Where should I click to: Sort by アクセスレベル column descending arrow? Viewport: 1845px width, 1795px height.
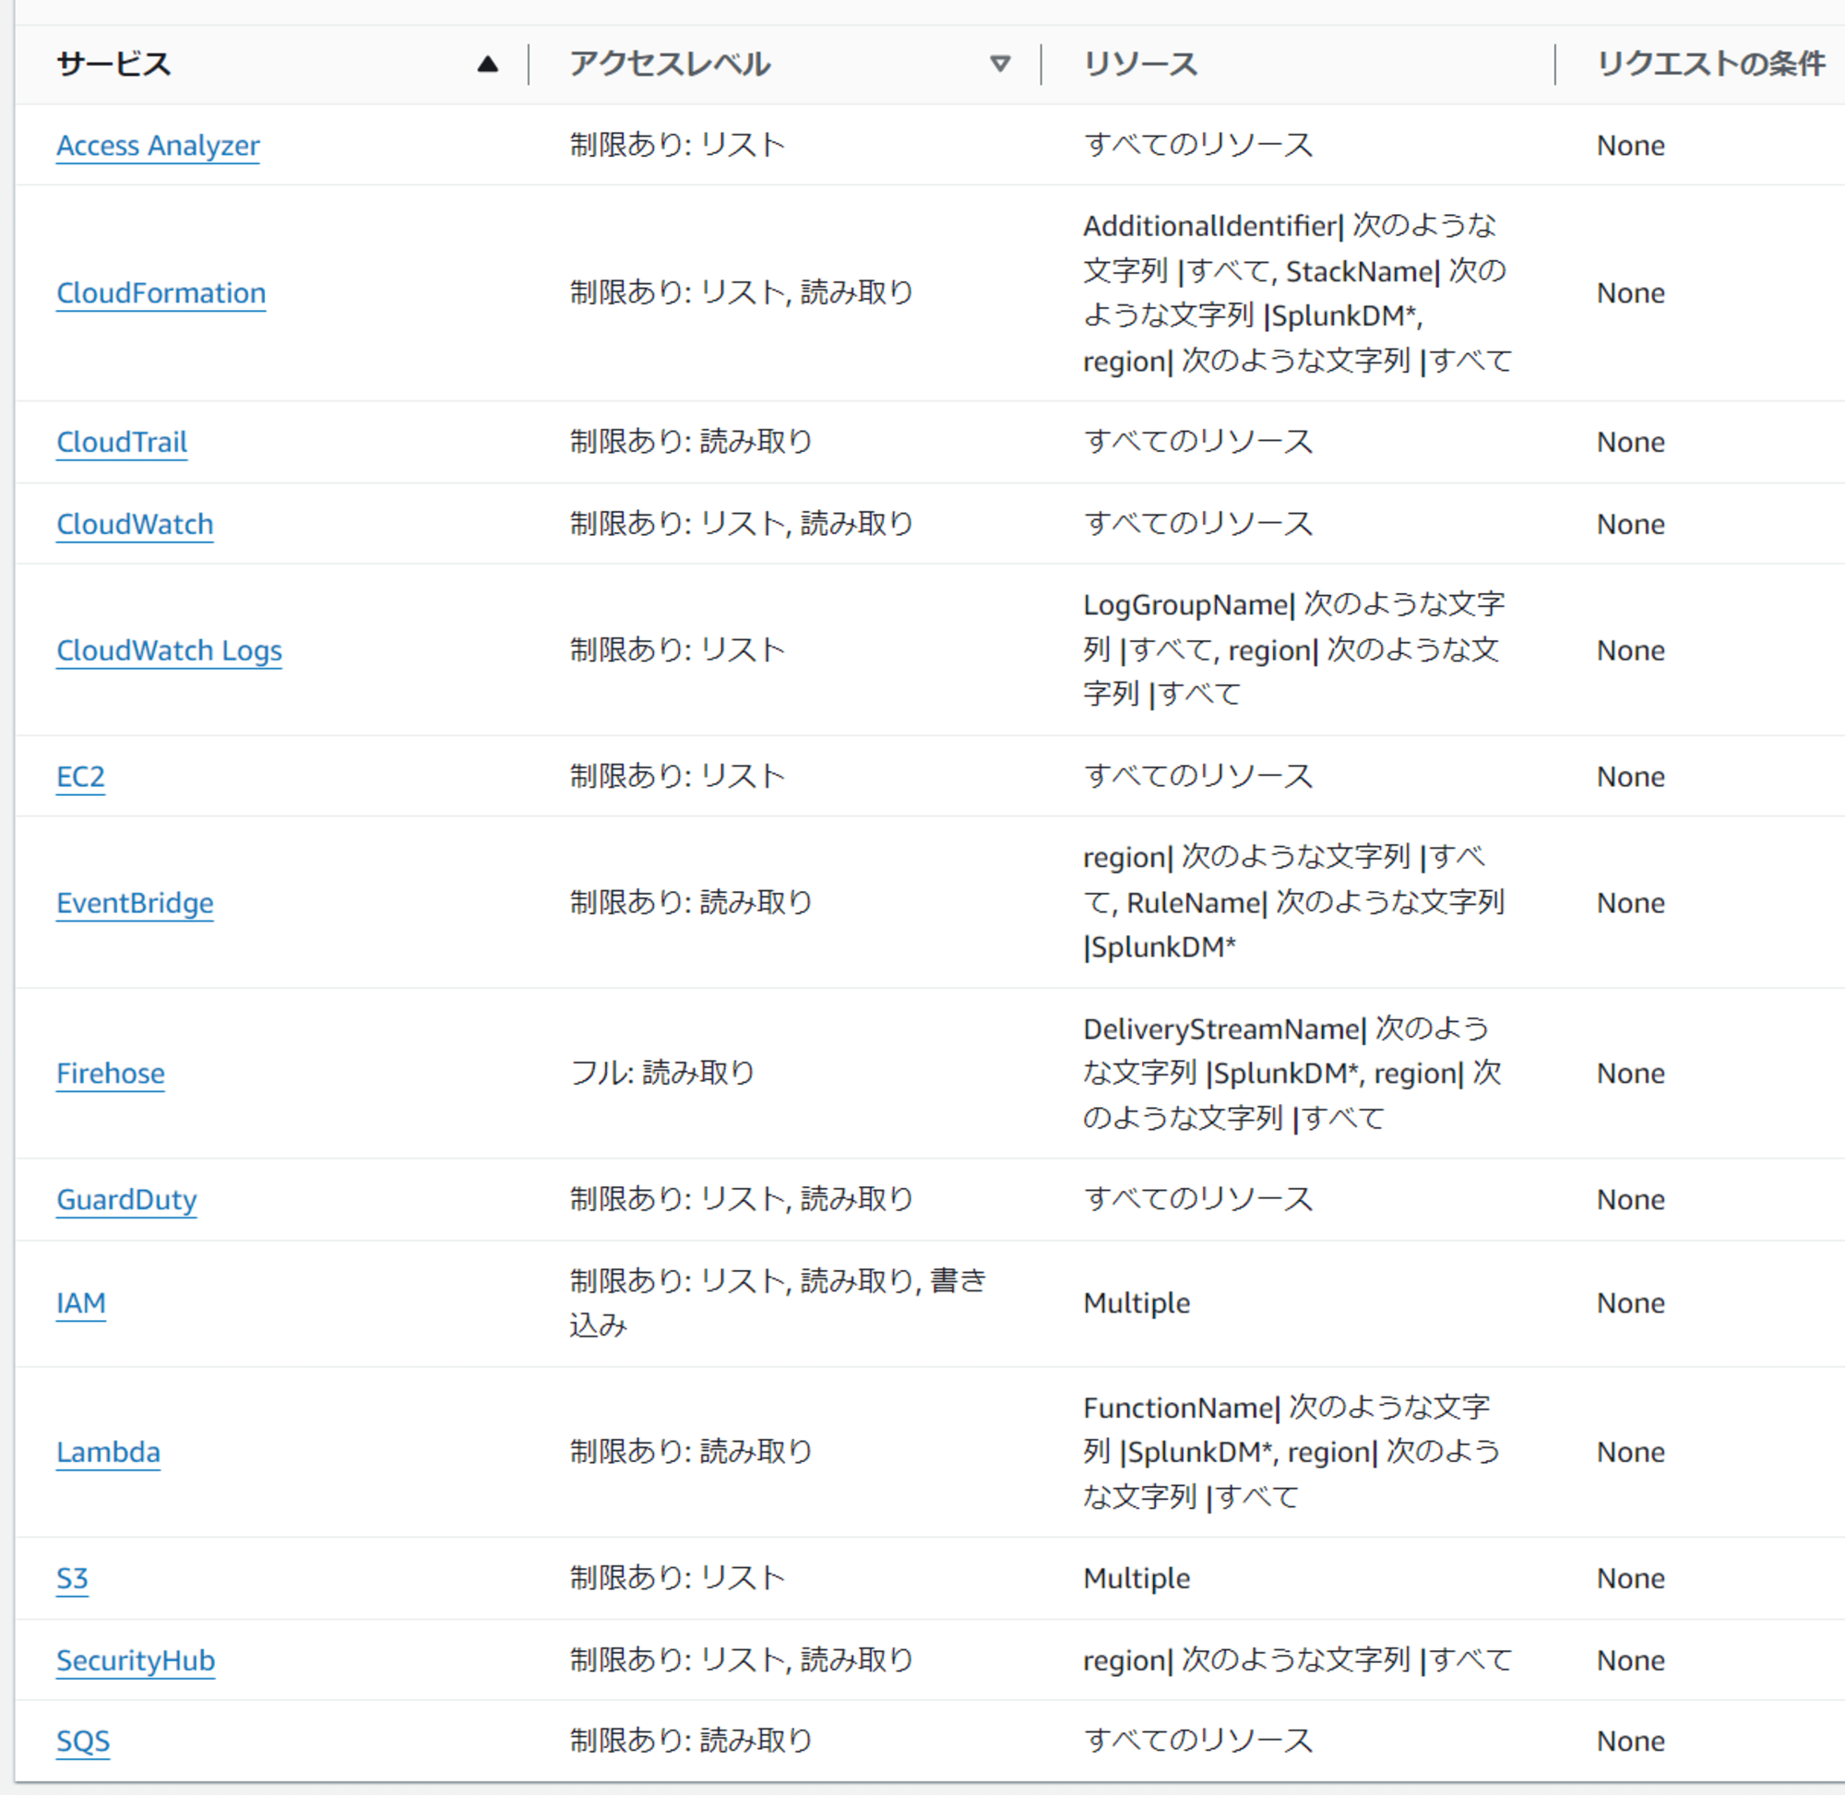coord(1000,65)
